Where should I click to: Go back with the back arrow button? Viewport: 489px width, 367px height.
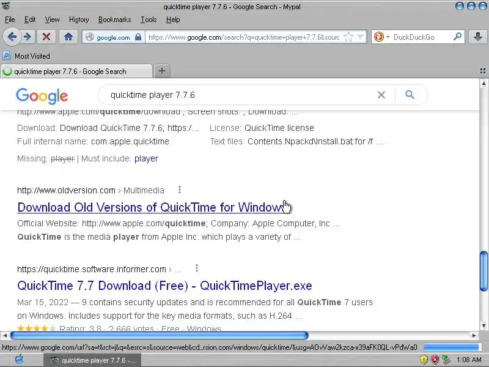click(x=12, y=37)
